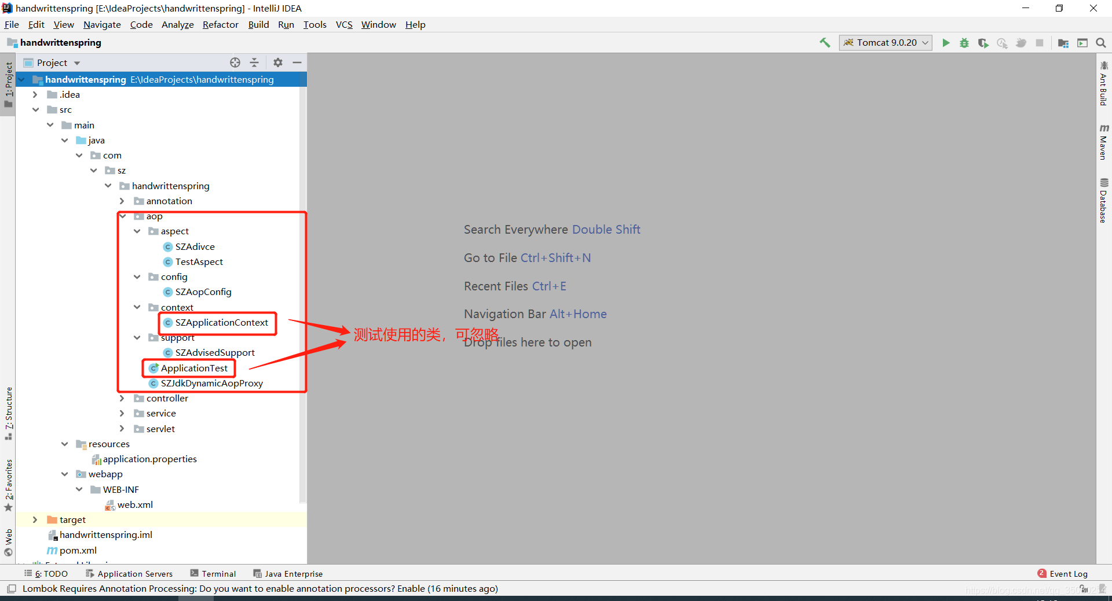
Task: Click the disabled Stop square icon
Action: coord(1040,43)
